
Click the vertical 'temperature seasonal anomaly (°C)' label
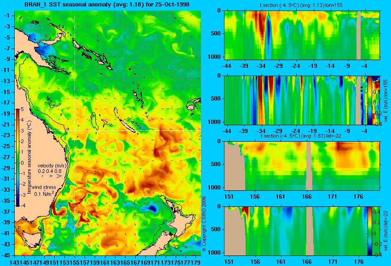click(29, 157)
